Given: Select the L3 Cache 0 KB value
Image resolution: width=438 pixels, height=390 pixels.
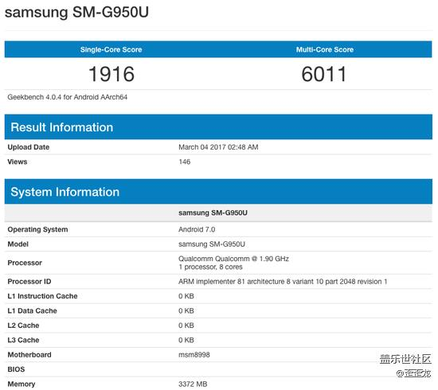Looking at the screenshot, I should point(186,341).
